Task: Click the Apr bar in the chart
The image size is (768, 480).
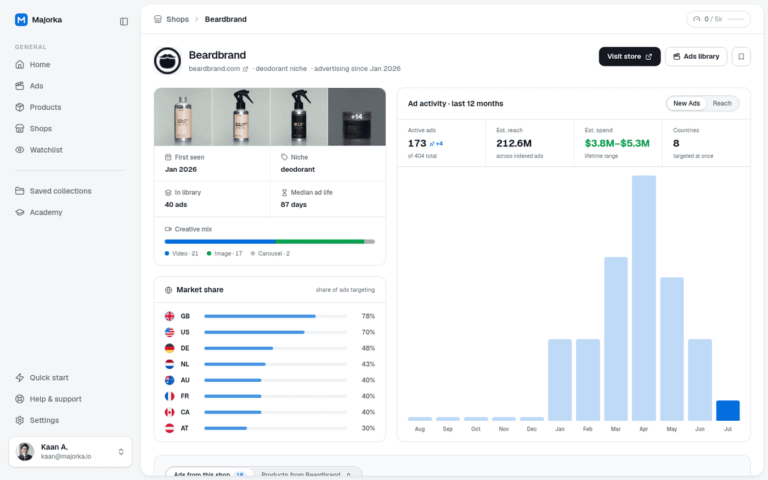Action: pos(643,298)
